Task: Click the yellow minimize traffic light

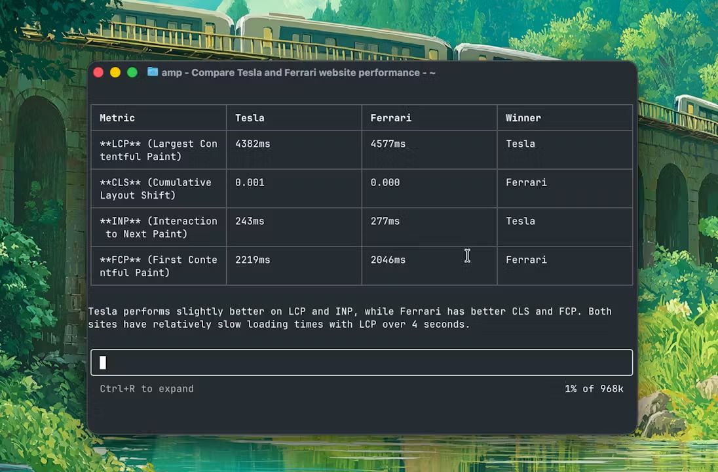Action: tap(115, 72)
